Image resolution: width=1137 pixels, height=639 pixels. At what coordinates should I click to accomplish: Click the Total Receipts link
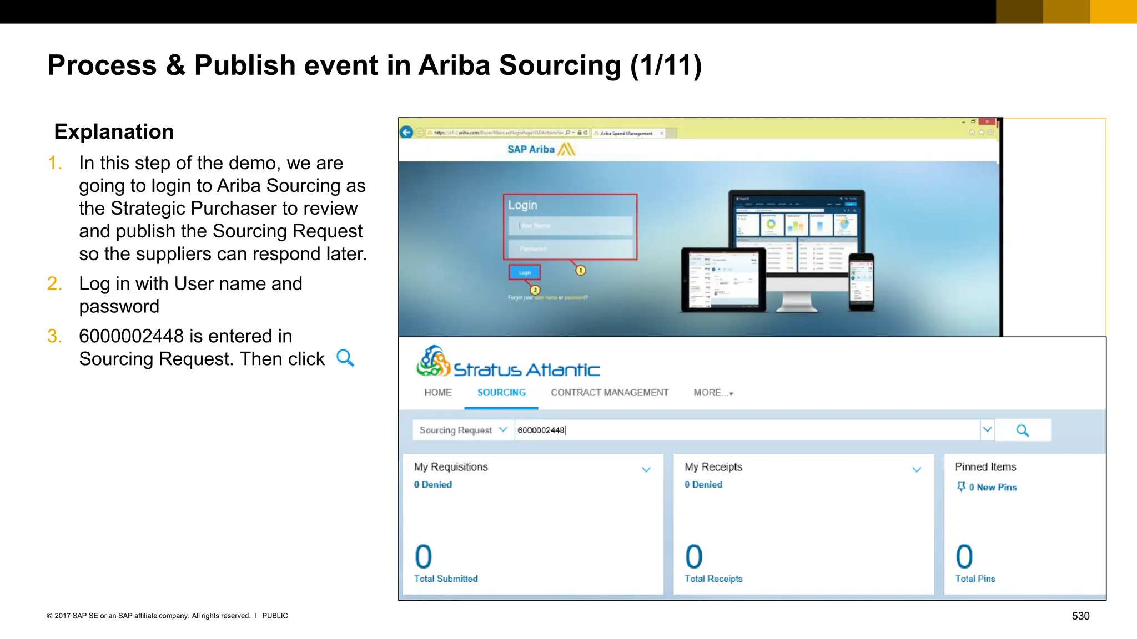(713, 579)
